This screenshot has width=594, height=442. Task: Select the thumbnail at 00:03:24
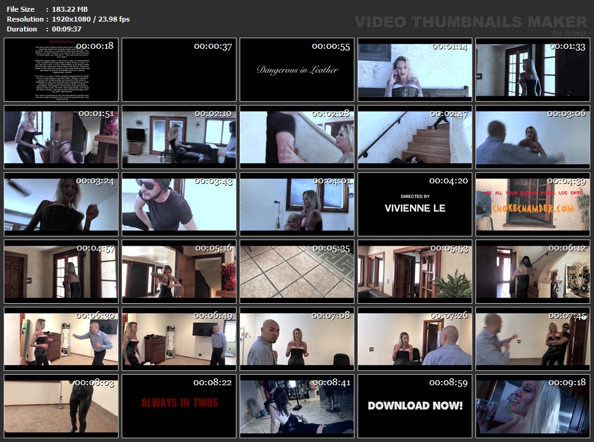(61, 204)
